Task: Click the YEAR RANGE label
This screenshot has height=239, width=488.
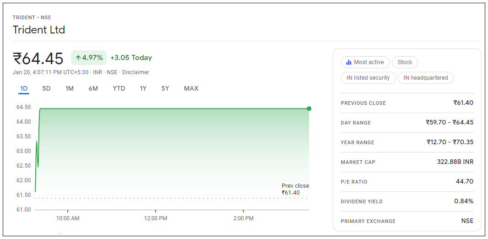Action: click(357, 142)
